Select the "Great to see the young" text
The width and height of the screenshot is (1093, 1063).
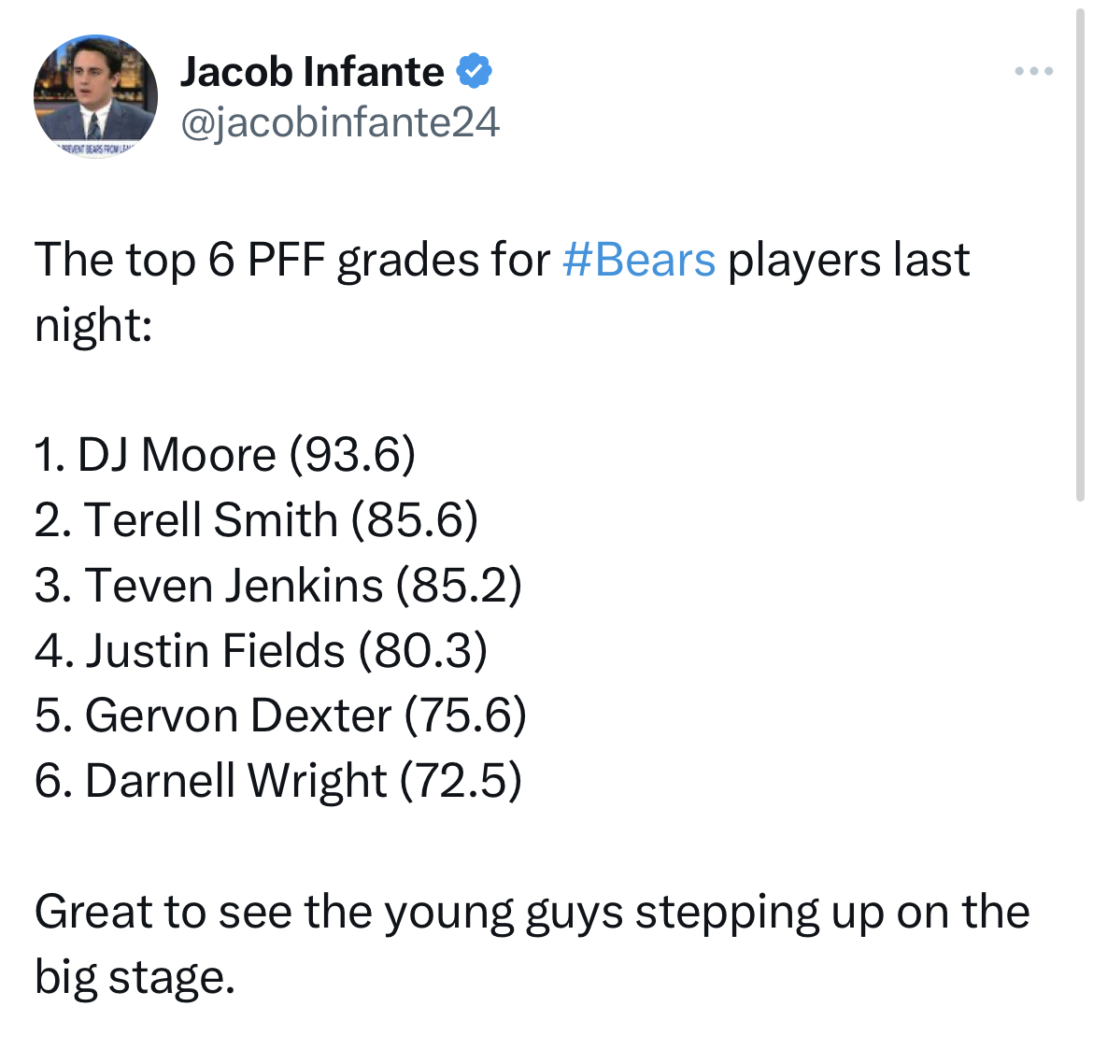pos(273,912)
